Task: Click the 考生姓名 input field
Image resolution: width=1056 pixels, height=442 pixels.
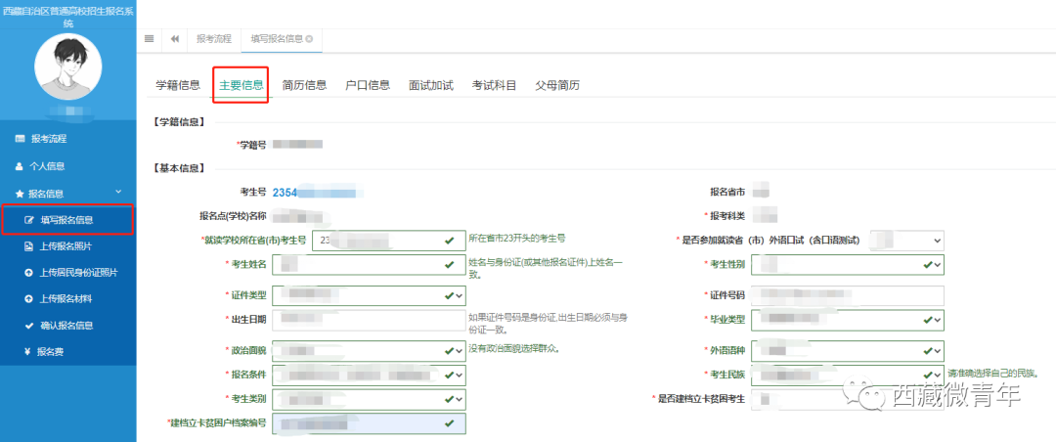Action: point(362,265)
